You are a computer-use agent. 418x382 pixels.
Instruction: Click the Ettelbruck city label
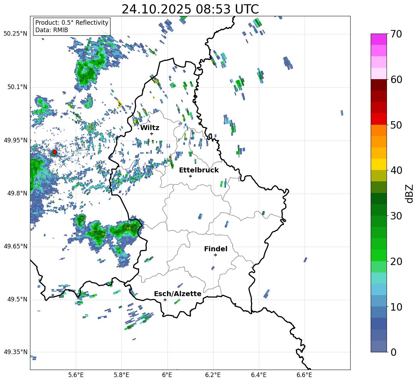(x=199, y=170)
